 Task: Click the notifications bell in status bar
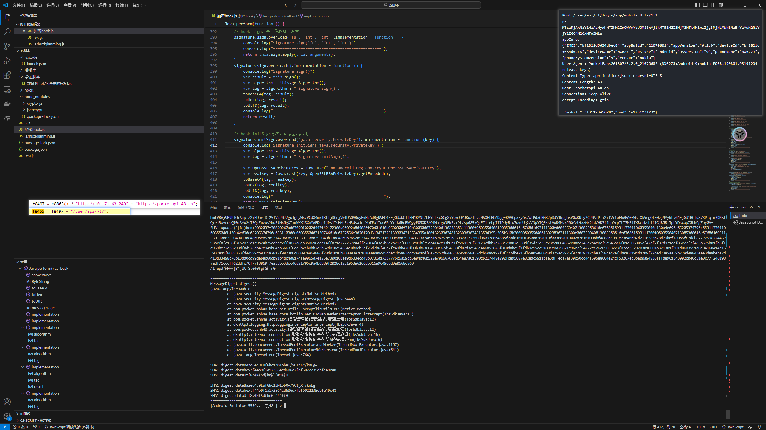click(x=759, y=427)
